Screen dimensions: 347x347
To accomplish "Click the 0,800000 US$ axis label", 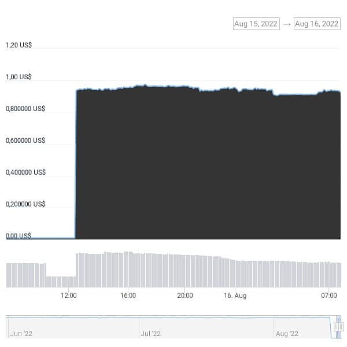I will (x=25, y=109).
